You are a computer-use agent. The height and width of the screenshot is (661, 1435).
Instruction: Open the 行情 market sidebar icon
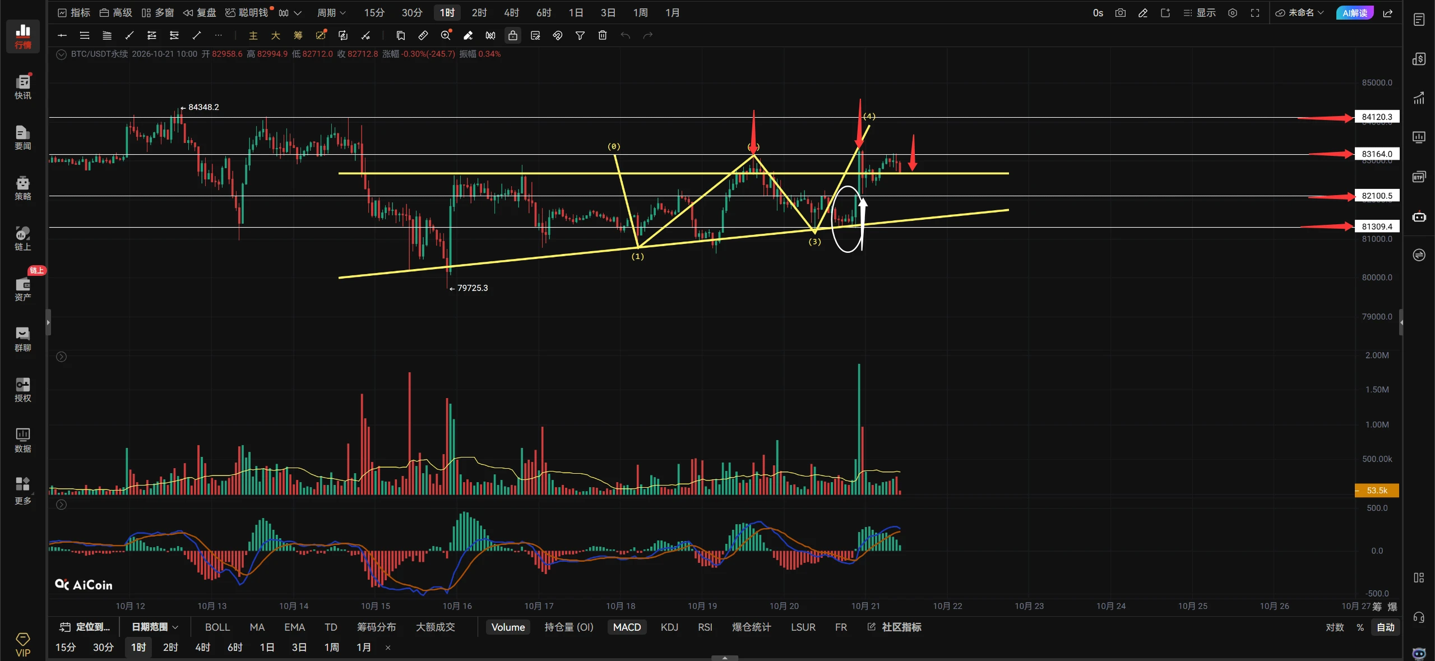pyautogui.click(x=23, y=36)
